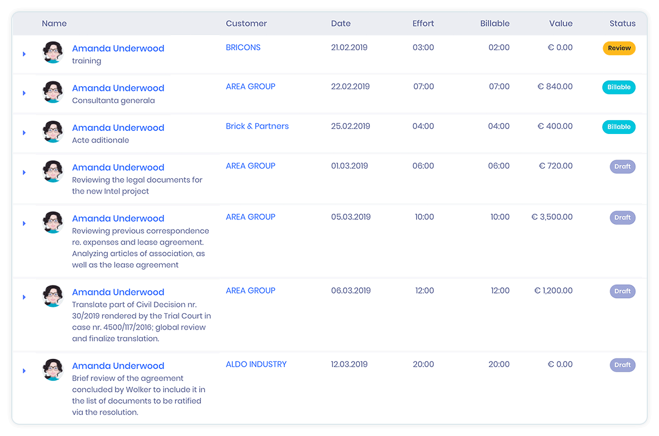This screenshot has height=436, width=659.
Task: Click avatar beside Acte aditionale entry
Action: point(53,132)
